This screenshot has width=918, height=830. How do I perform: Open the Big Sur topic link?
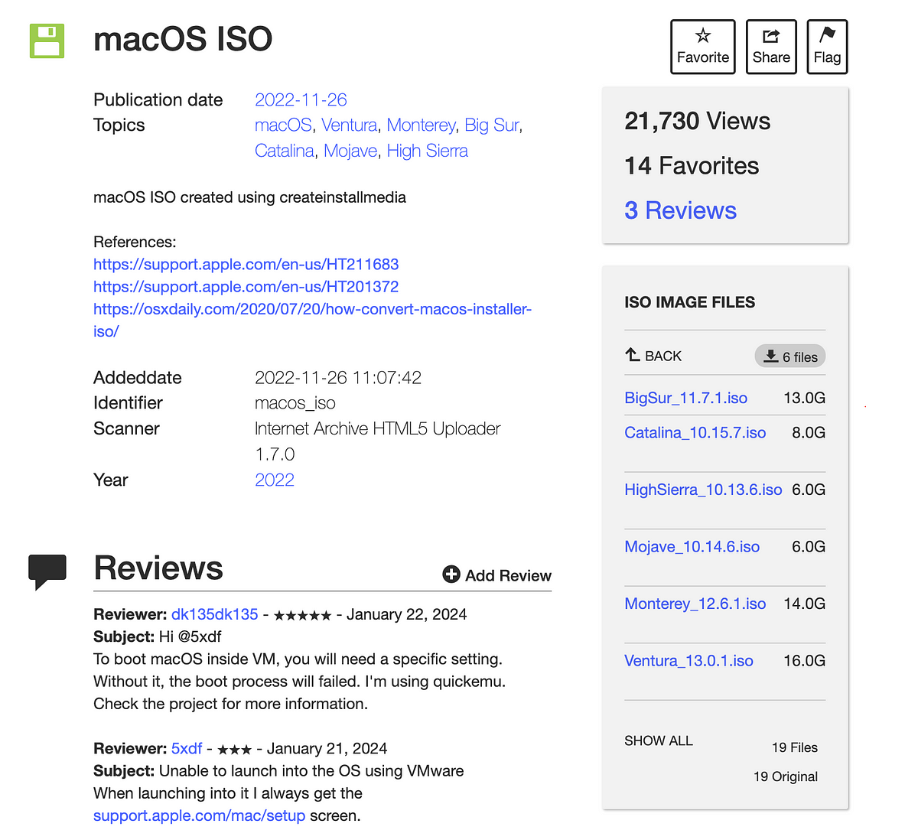point(492,125)
